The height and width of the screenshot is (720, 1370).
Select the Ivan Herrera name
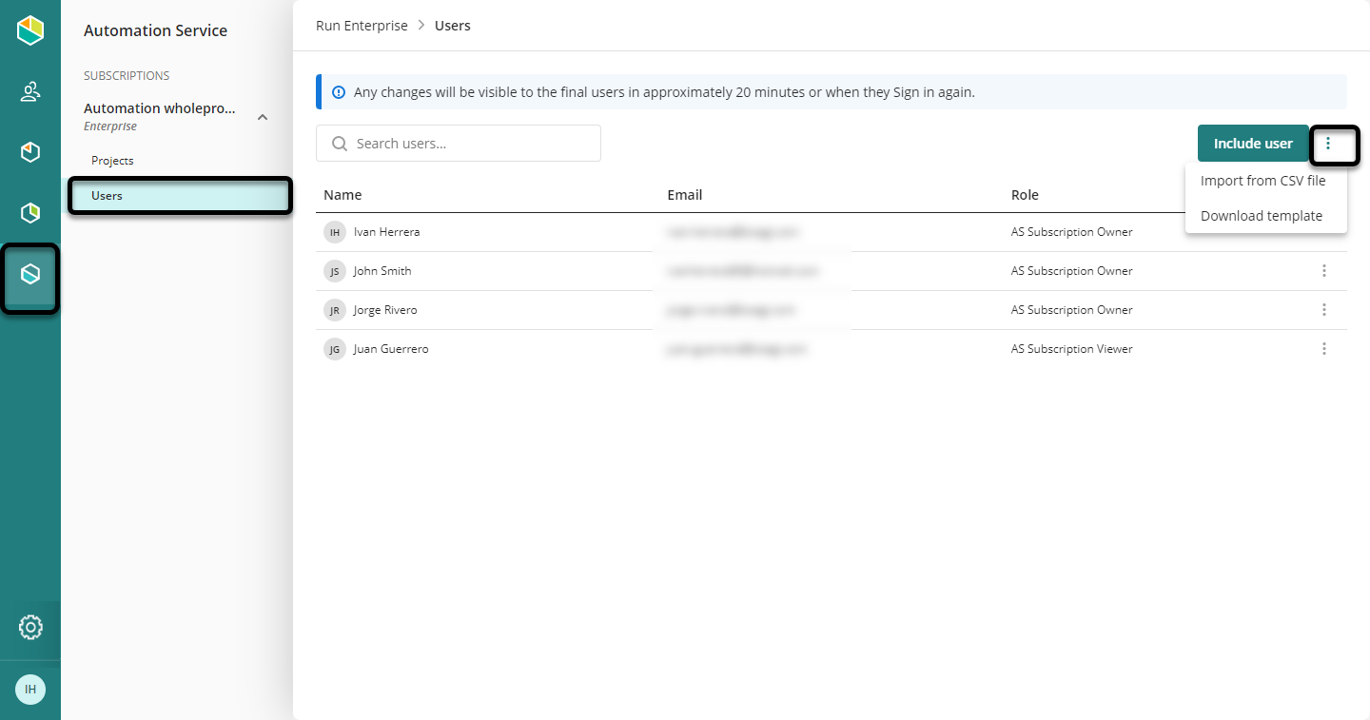[x=386, y=232]
